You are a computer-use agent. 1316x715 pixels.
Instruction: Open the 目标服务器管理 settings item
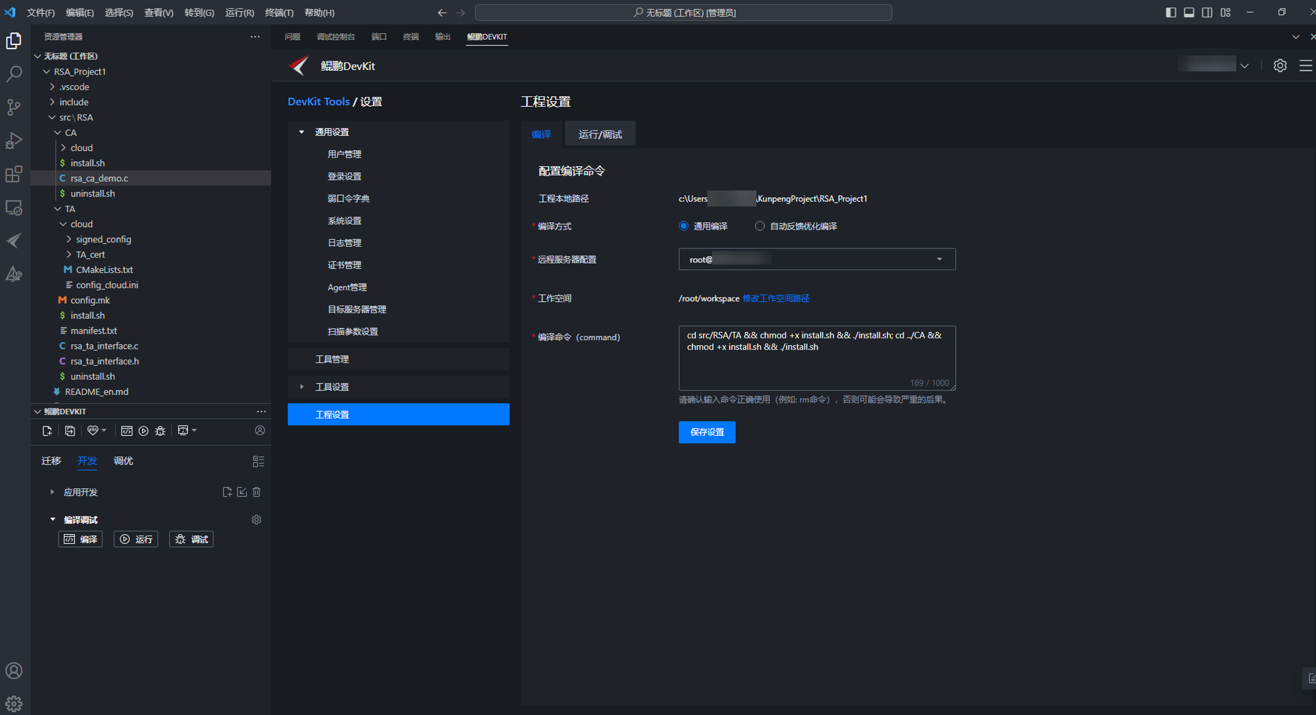[x=357, y=309]
